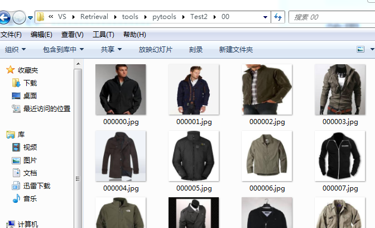
Task: Expand the arrow after Test2 breadcrumb
Action: click(214, 17)
